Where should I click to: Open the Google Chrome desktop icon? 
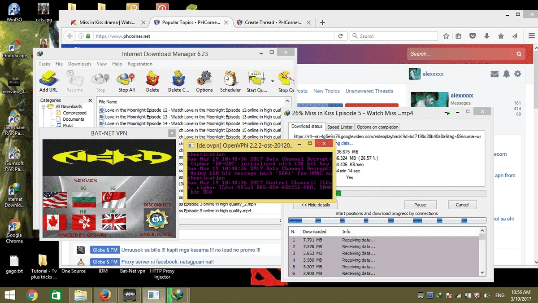(x=14, y=231)
